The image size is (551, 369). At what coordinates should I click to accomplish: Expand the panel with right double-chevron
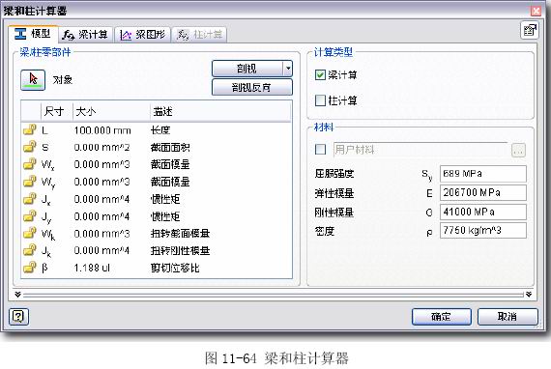point(529,295)
